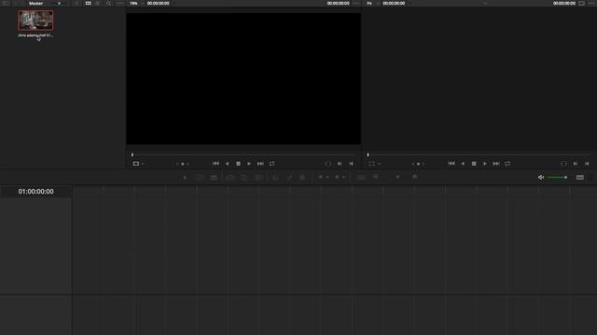This screenshot has height=335, width=597.
Task: Play forward in timeline viewer
Action: point(485,164)
